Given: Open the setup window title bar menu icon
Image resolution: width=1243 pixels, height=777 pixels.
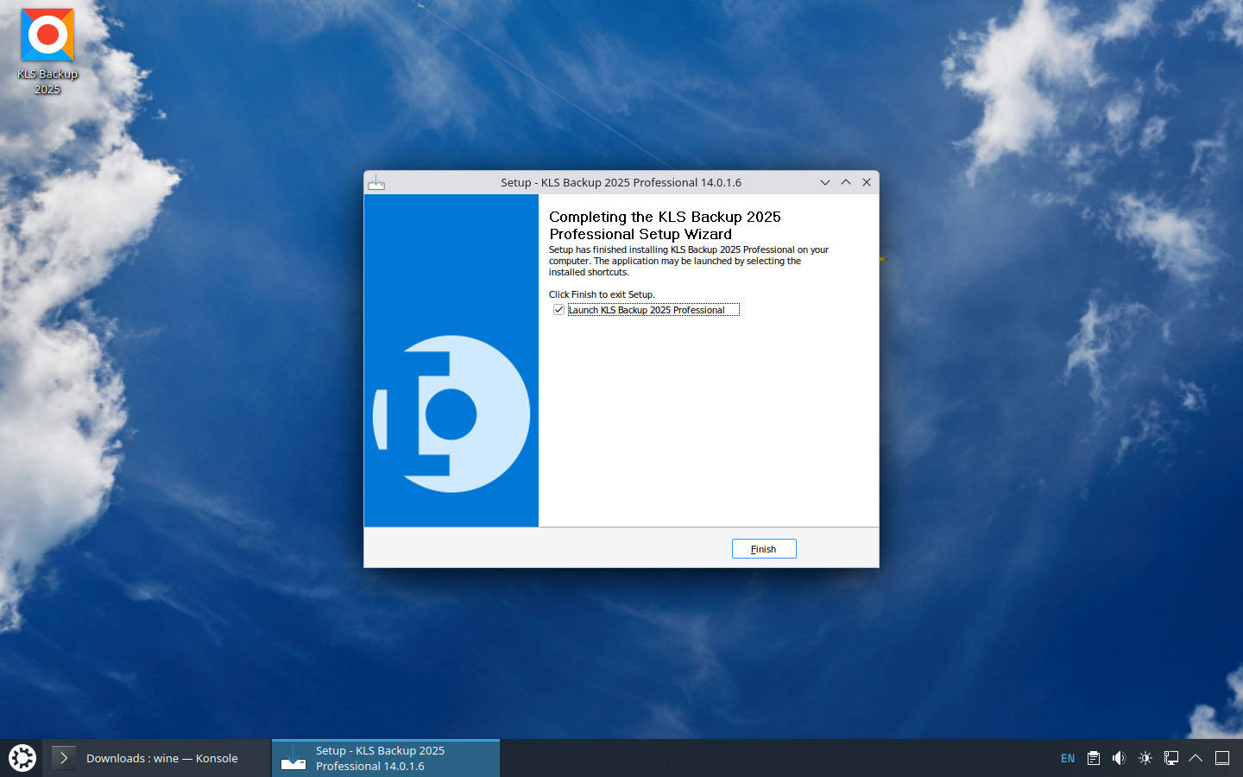Looking at the screenshot, I should click(x=376, y=182).
